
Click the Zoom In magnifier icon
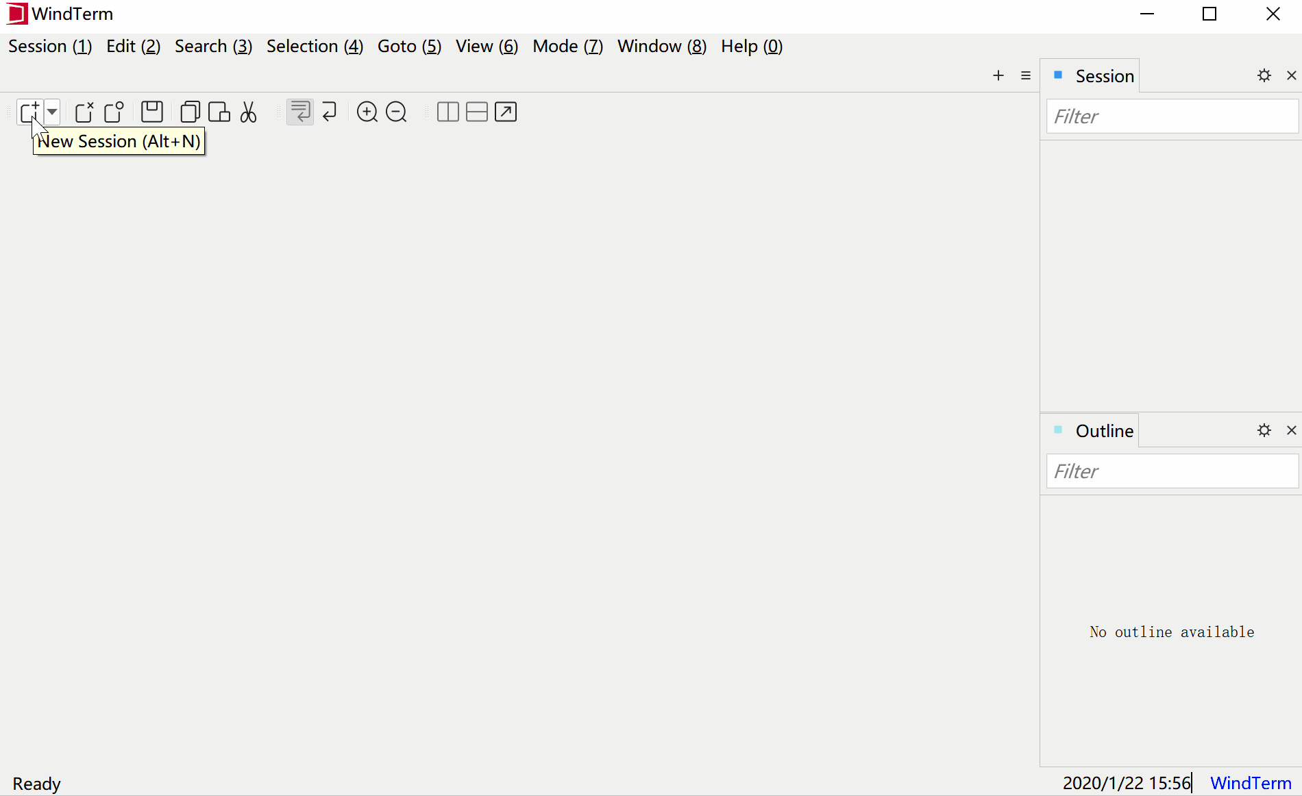click(367, 112)
